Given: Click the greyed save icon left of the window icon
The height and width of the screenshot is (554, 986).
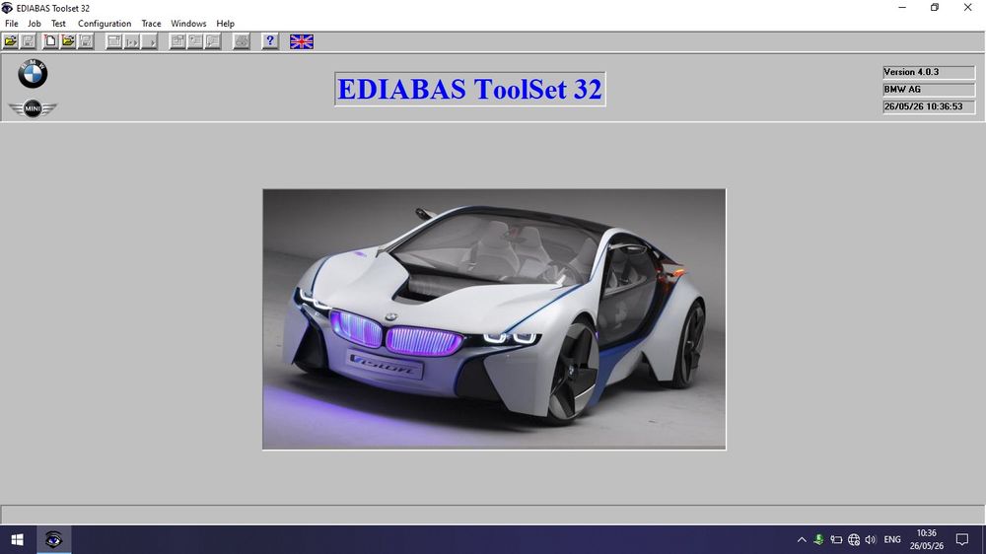Looking at the screenshot, I should coord(86,41).
